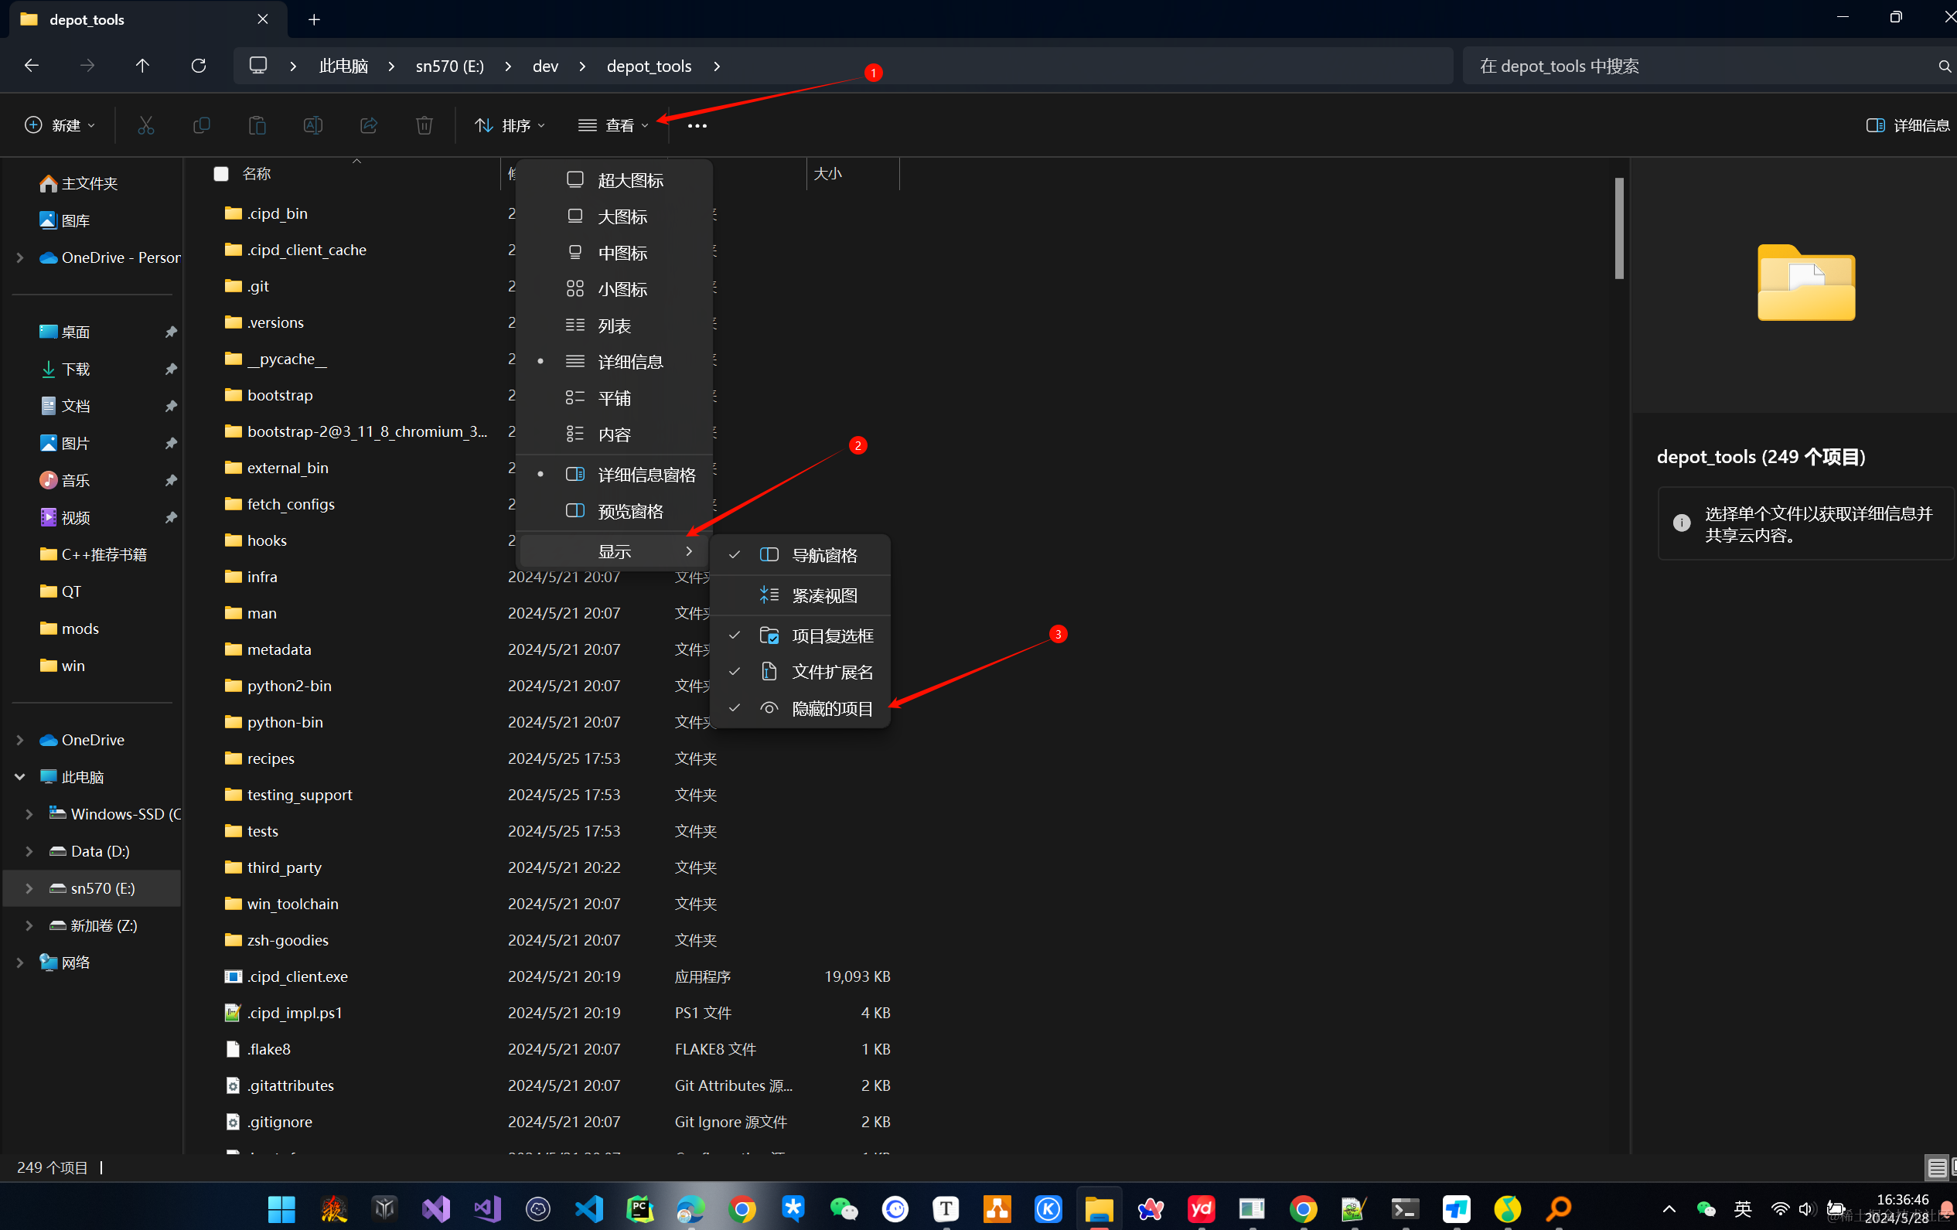Click the Paste clipboard icon

pos(257,125)
